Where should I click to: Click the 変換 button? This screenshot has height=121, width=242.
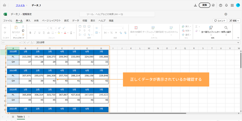(x=205, y=5)
